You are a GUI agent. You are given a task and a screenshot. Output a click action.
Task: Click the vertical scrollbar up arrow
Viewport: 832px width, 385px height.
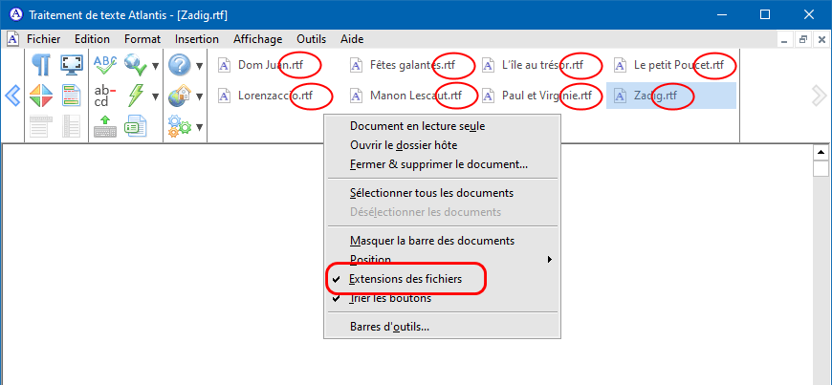pyautogui.click(x=820, y=152)
